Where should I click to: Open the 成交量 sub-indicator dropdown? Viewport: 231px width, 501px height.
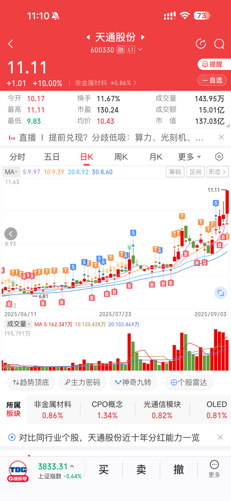pos(18,324)
